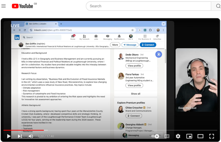Open Georgina Abbott's profile name
Viewport: 221px width, 142px height.
tap(134, 124)
